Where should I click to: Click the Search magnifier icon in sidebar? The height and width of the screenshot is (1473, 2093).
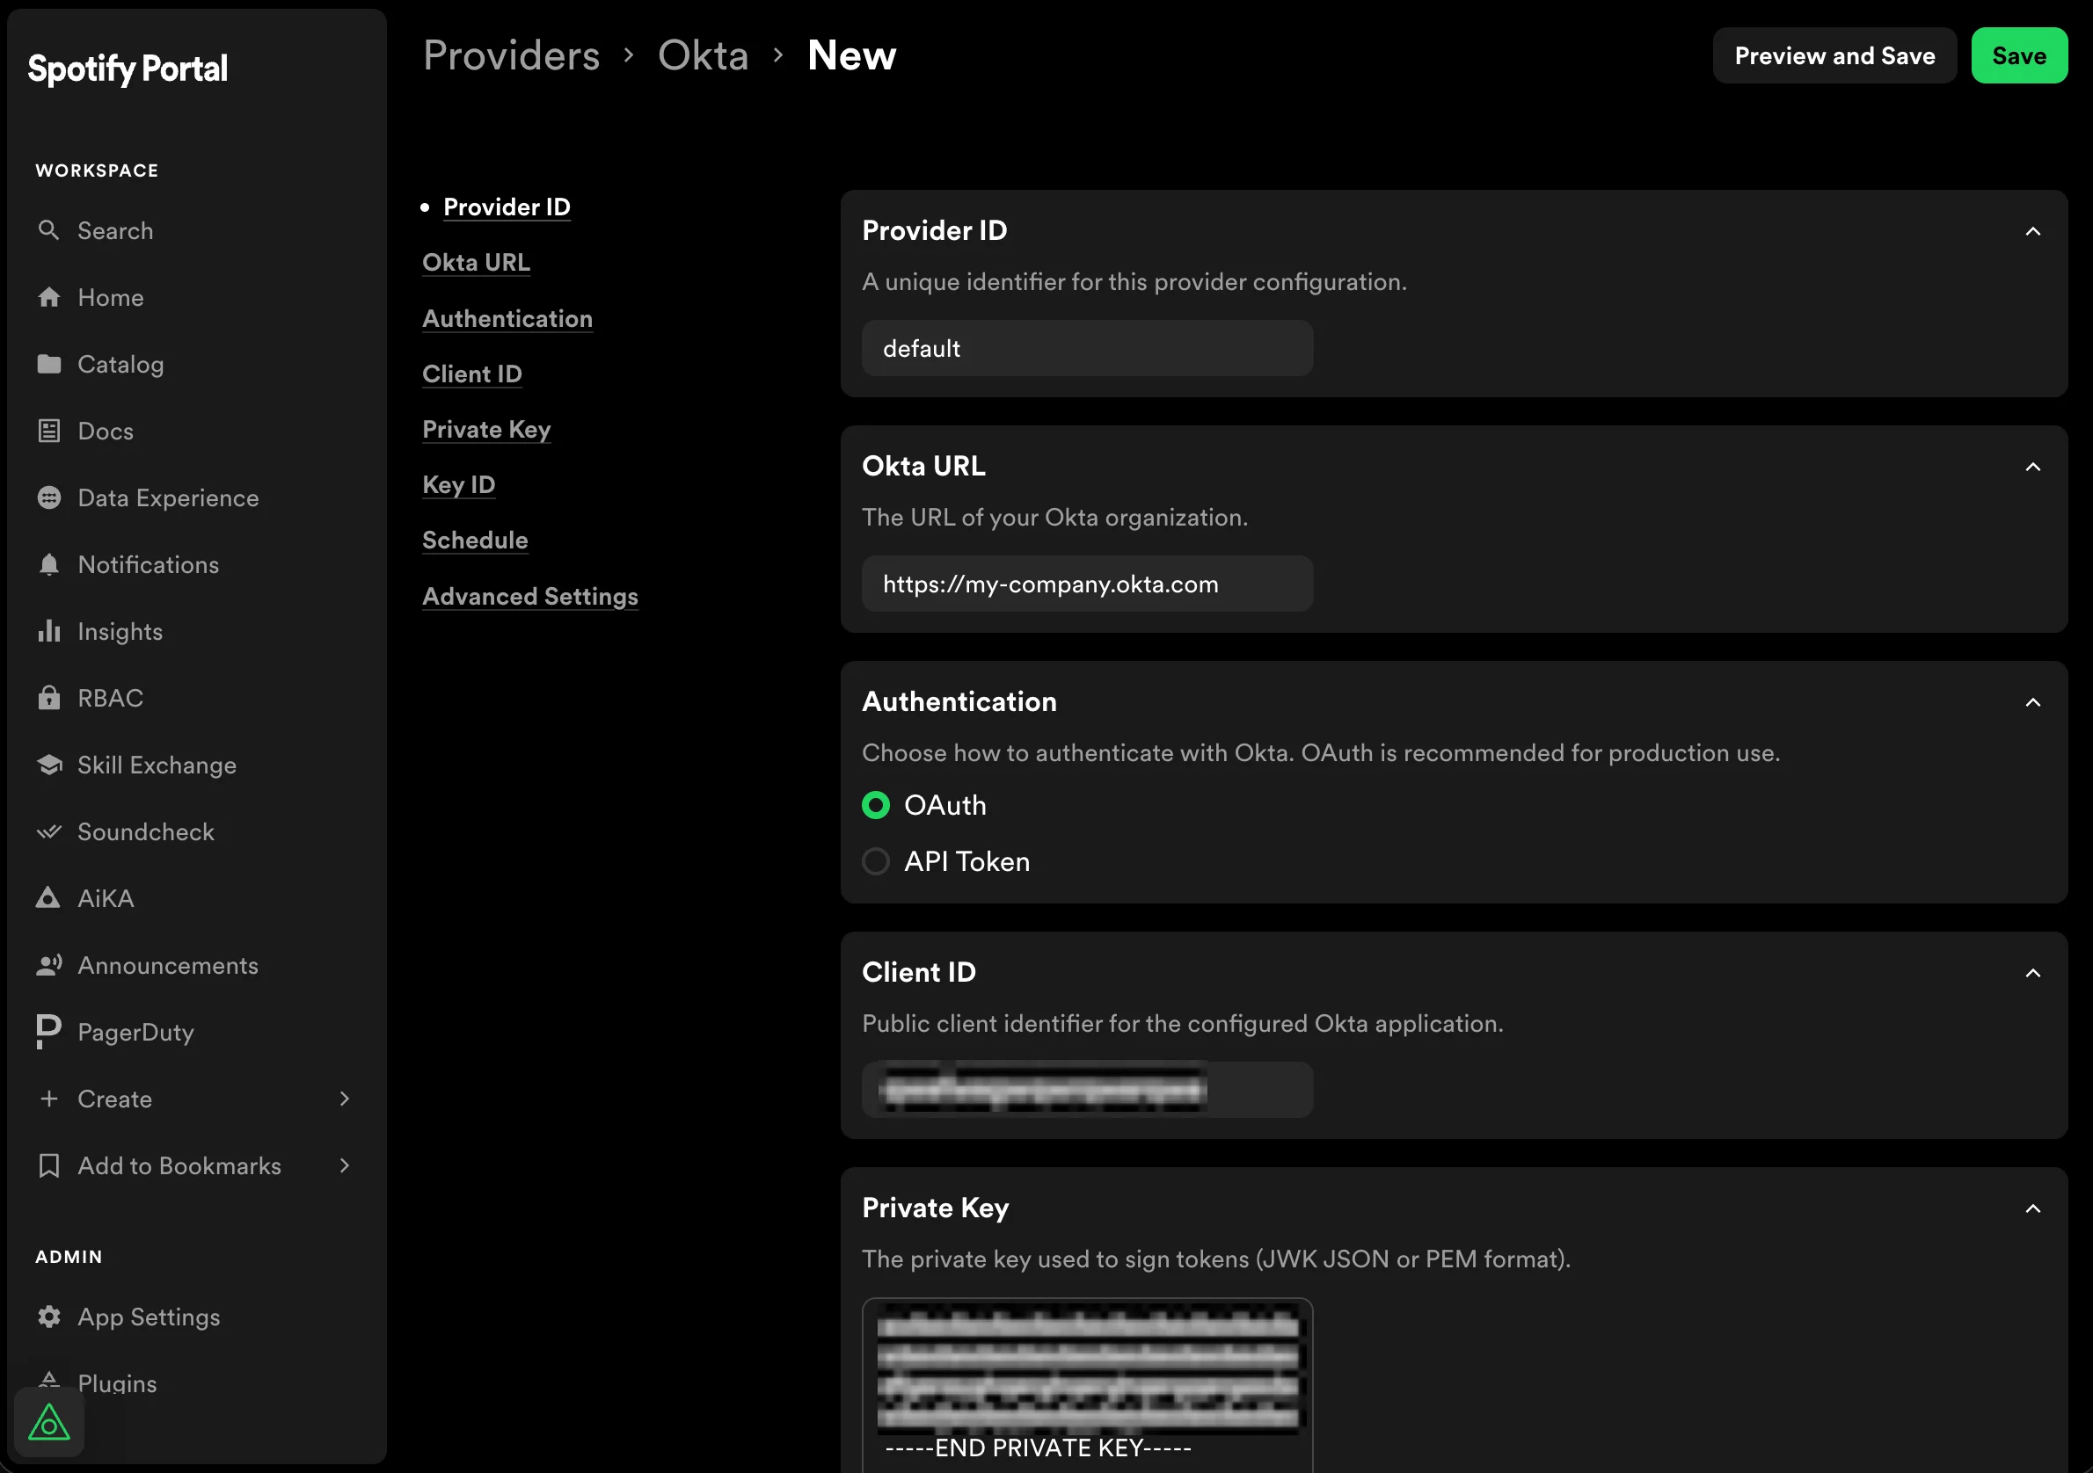[x=49, y=230]
